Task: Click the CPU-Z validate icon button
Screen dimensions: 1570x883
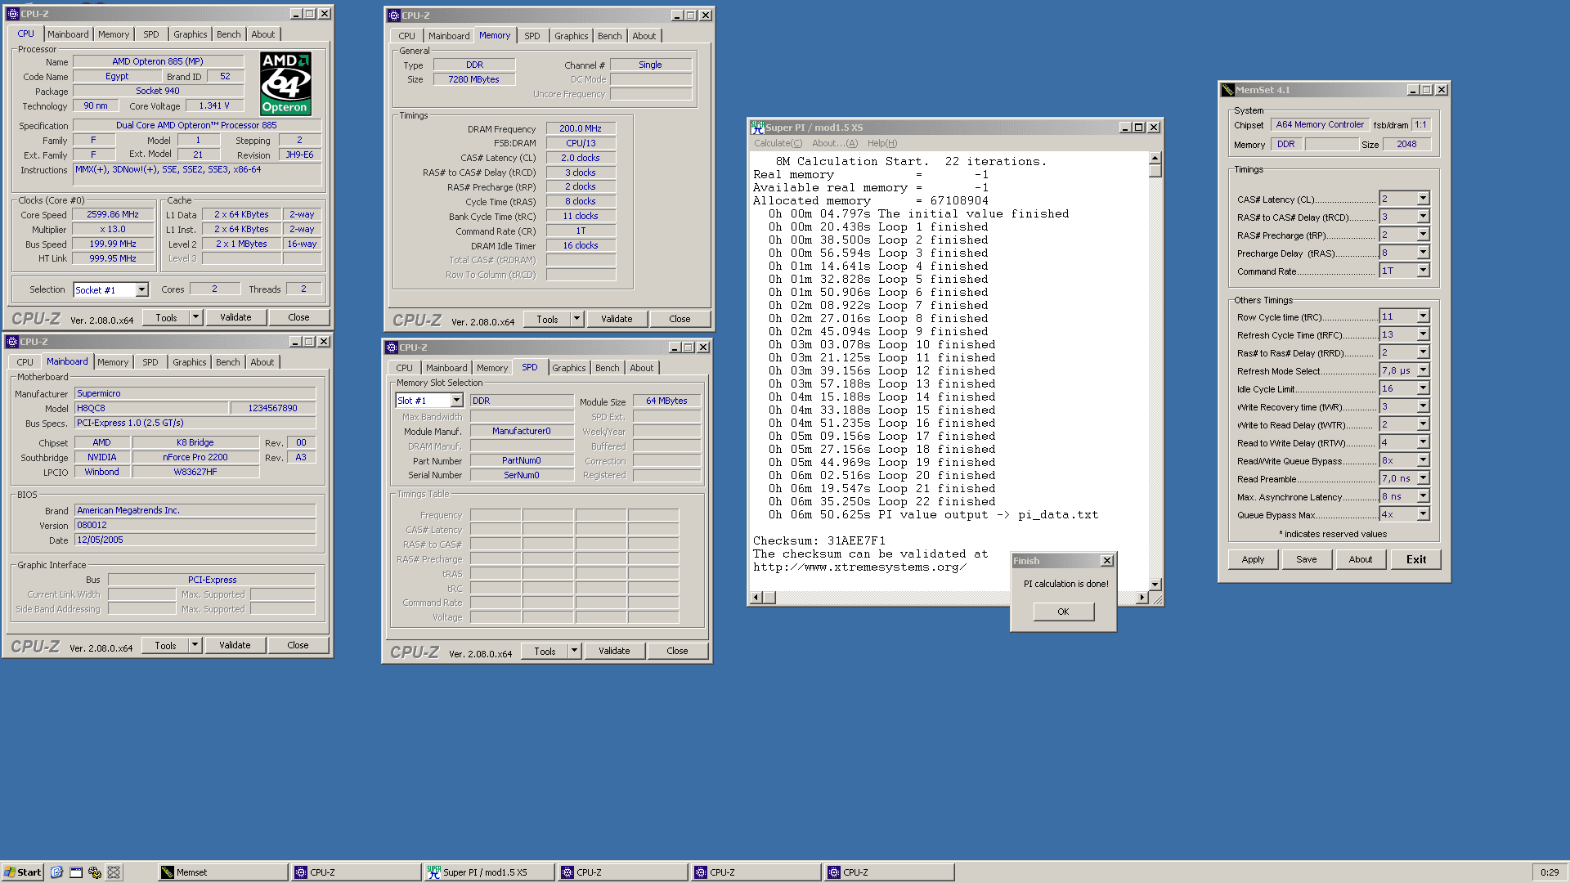Action: pyautogui.click(x=234, y=317)
